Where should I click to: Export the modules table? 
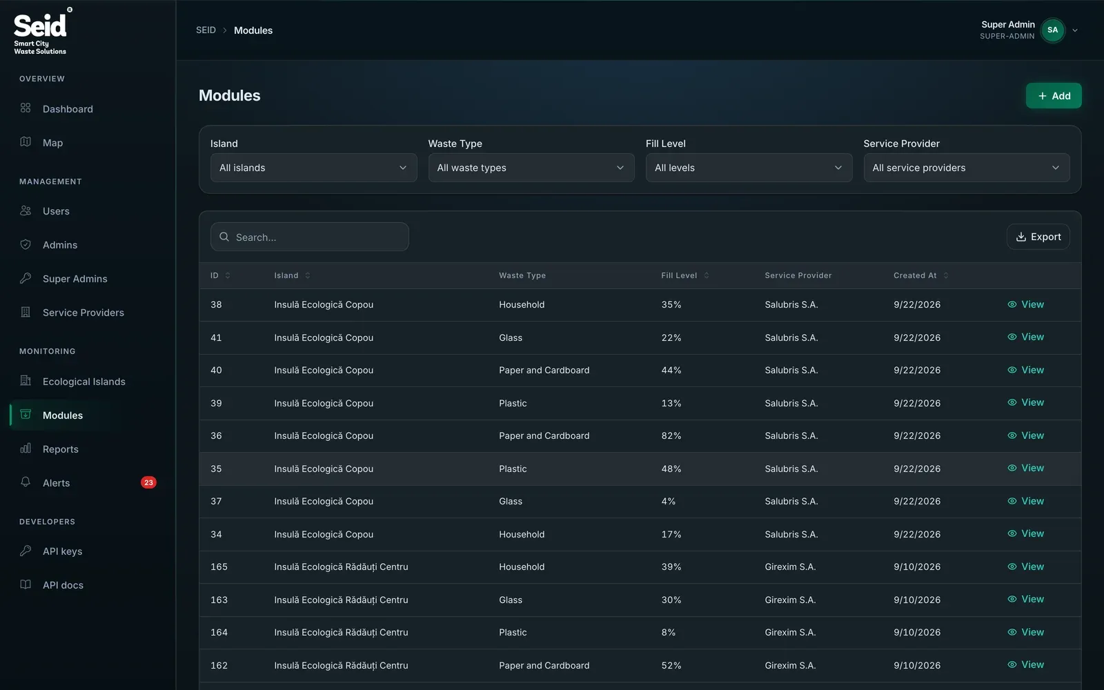(1038, 237)
